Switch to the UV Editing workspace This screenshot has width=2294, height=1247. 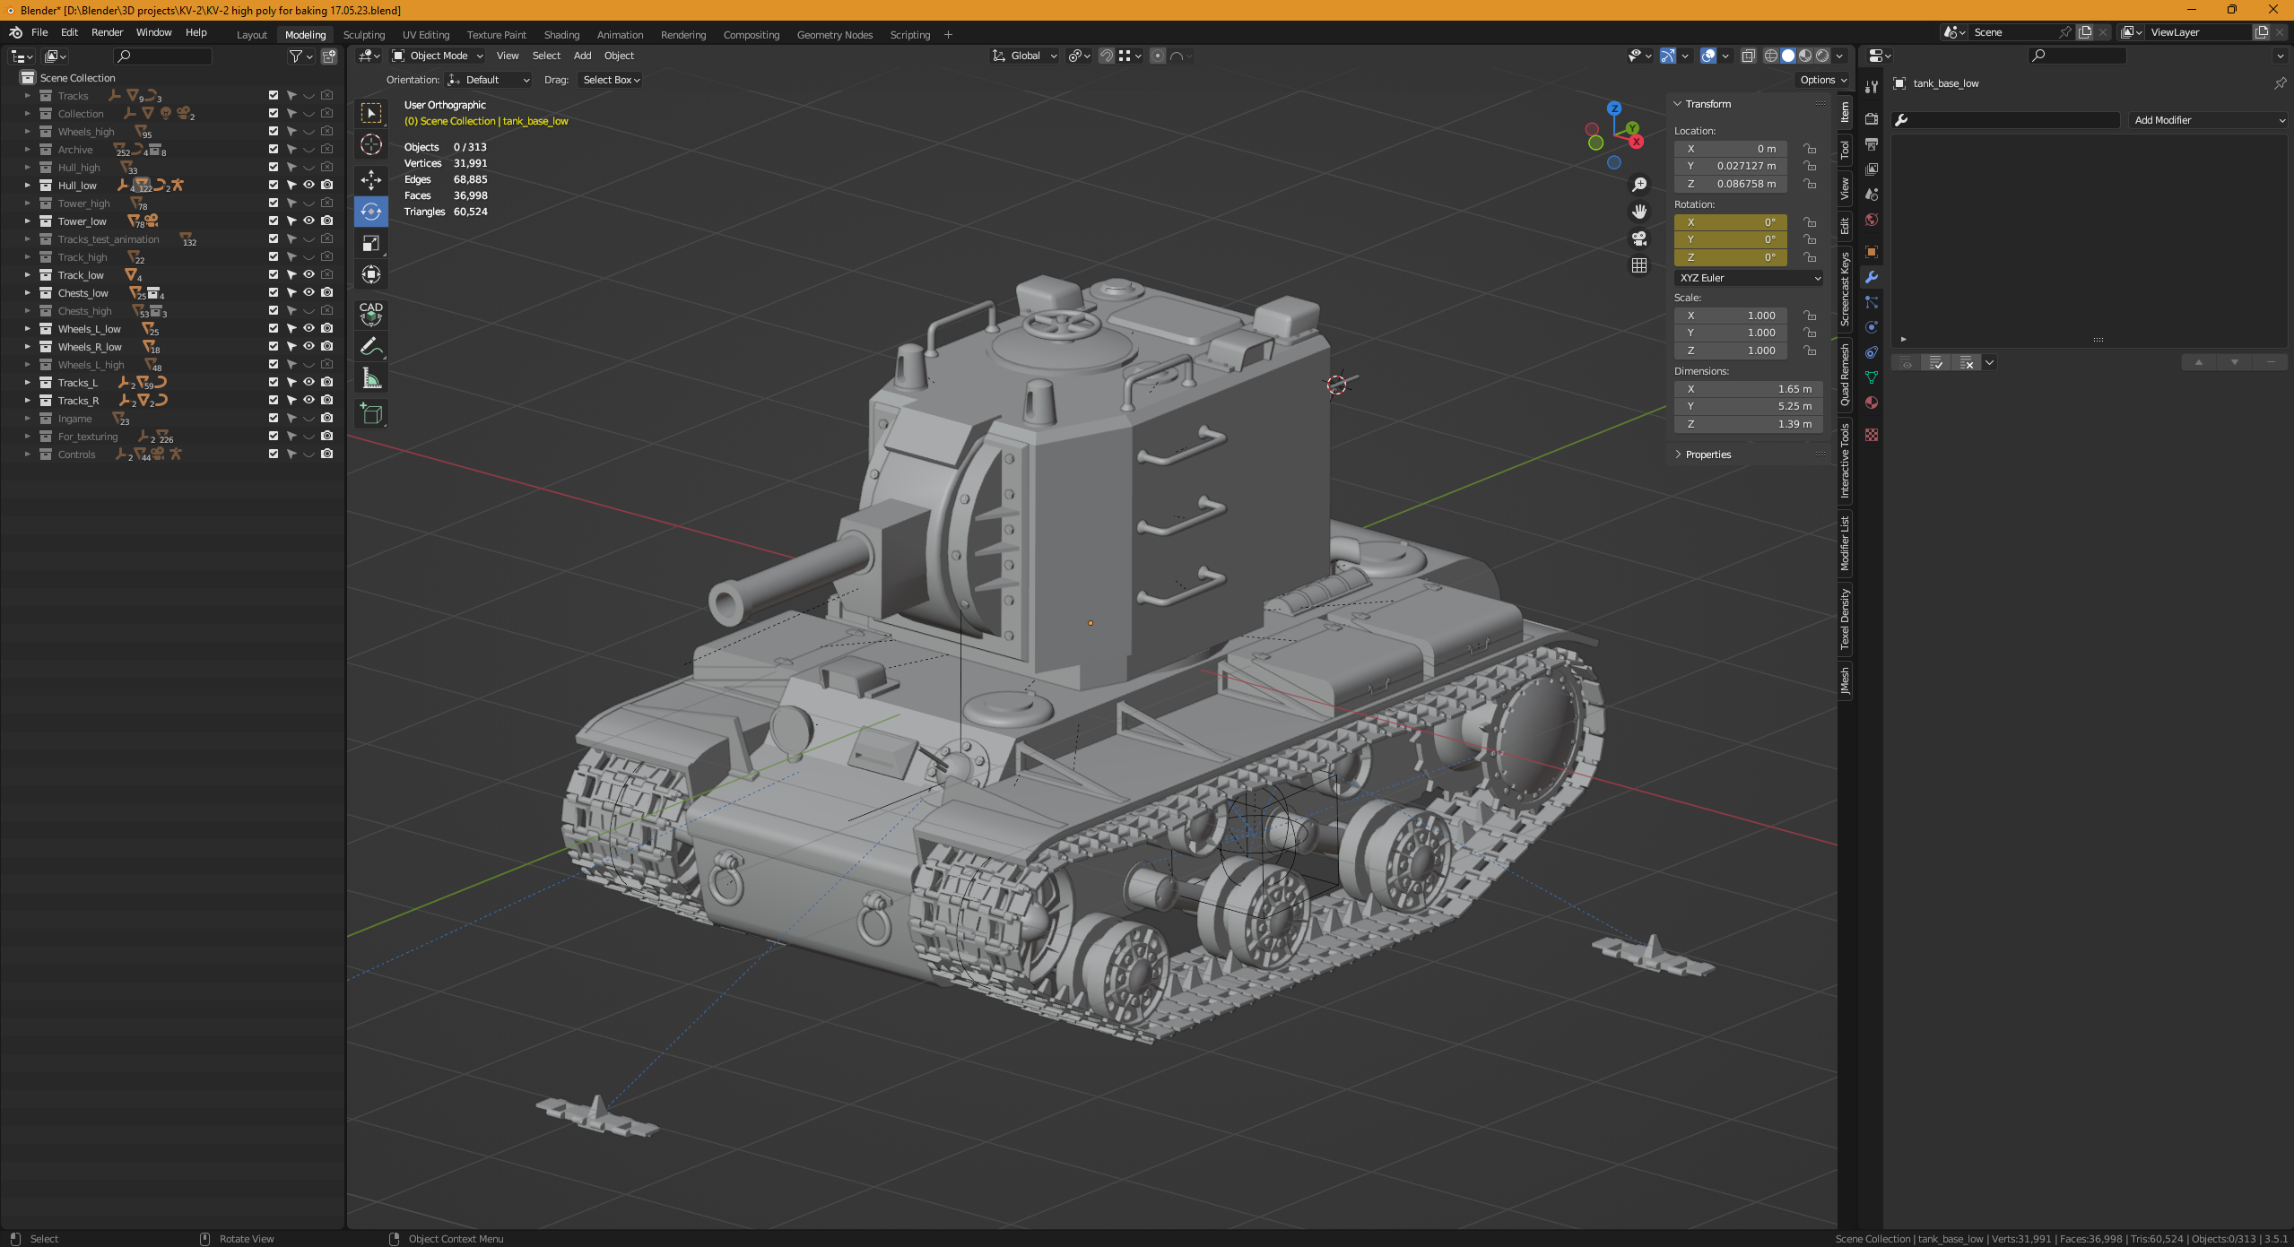tap(425, 35)
